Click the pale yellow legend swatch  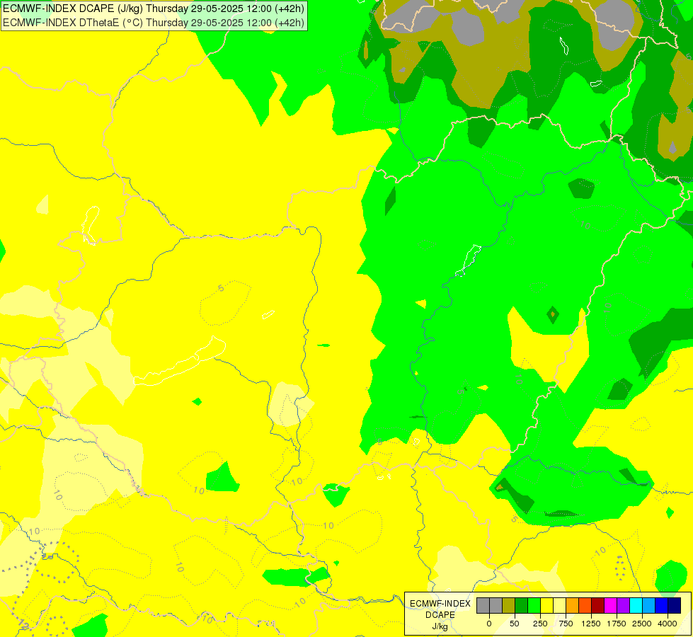point(559,605)
